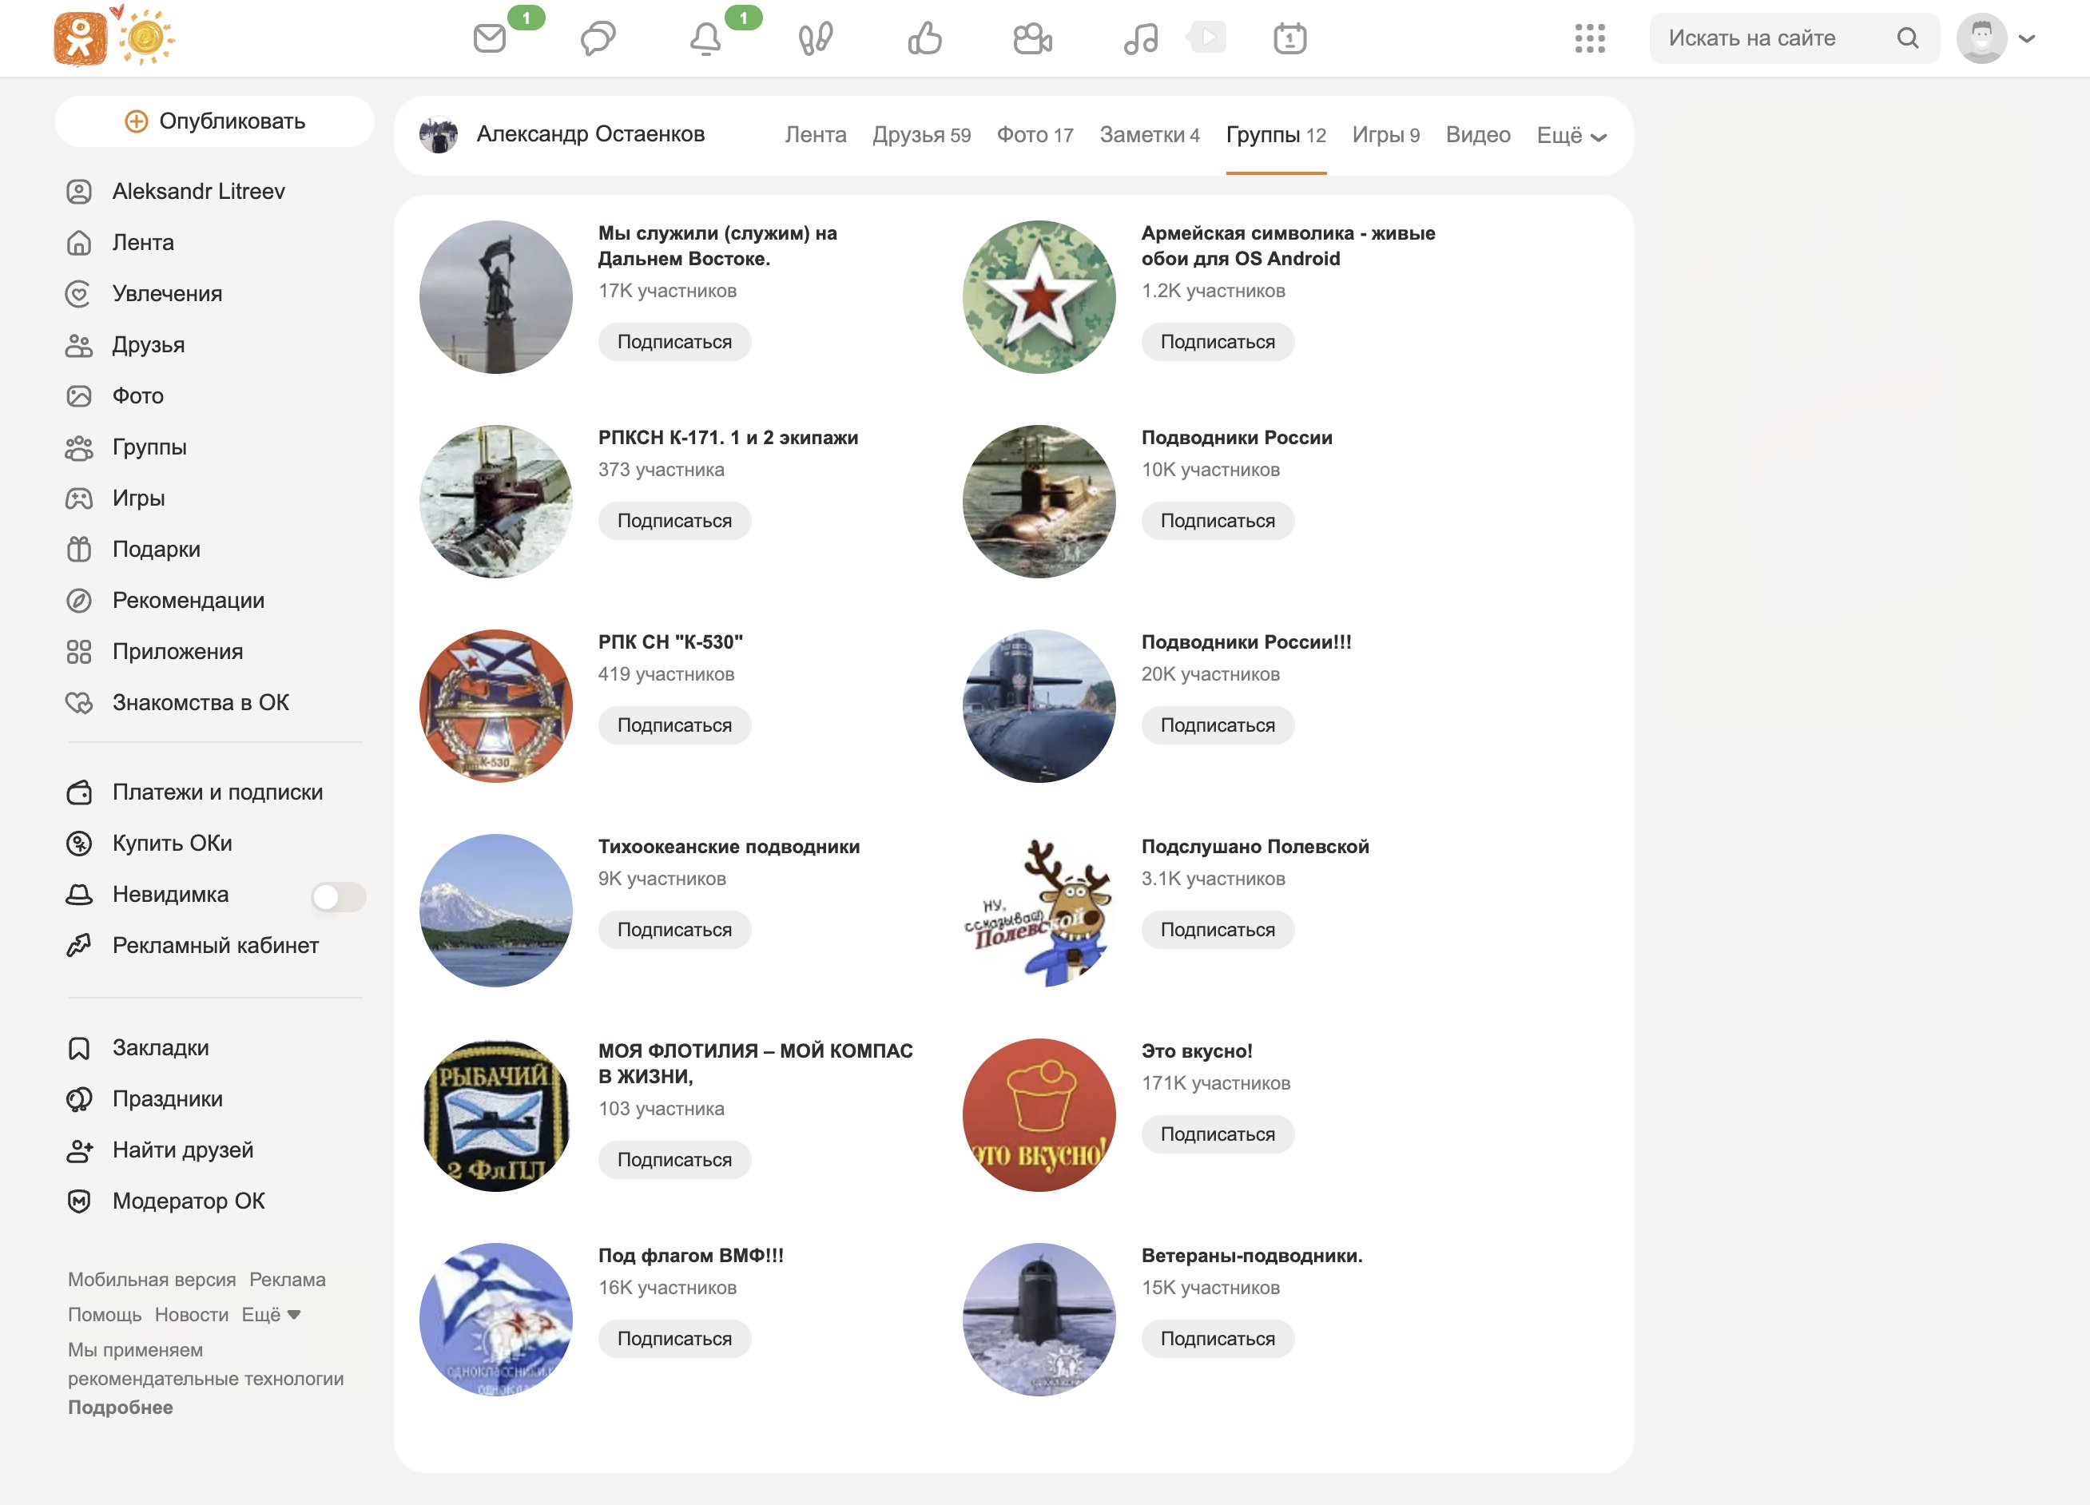Open the profile avatar dropdown arrow
The width and height of the screenshot is (2090, 1505).
2028,38
